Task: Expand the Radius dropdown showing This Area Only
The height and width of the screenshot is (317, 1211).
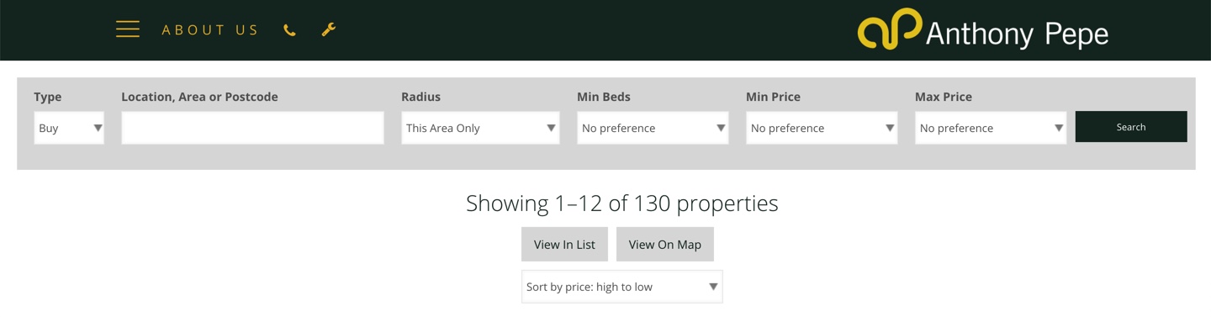Action: pyautogui.click(x=480, y=128)
